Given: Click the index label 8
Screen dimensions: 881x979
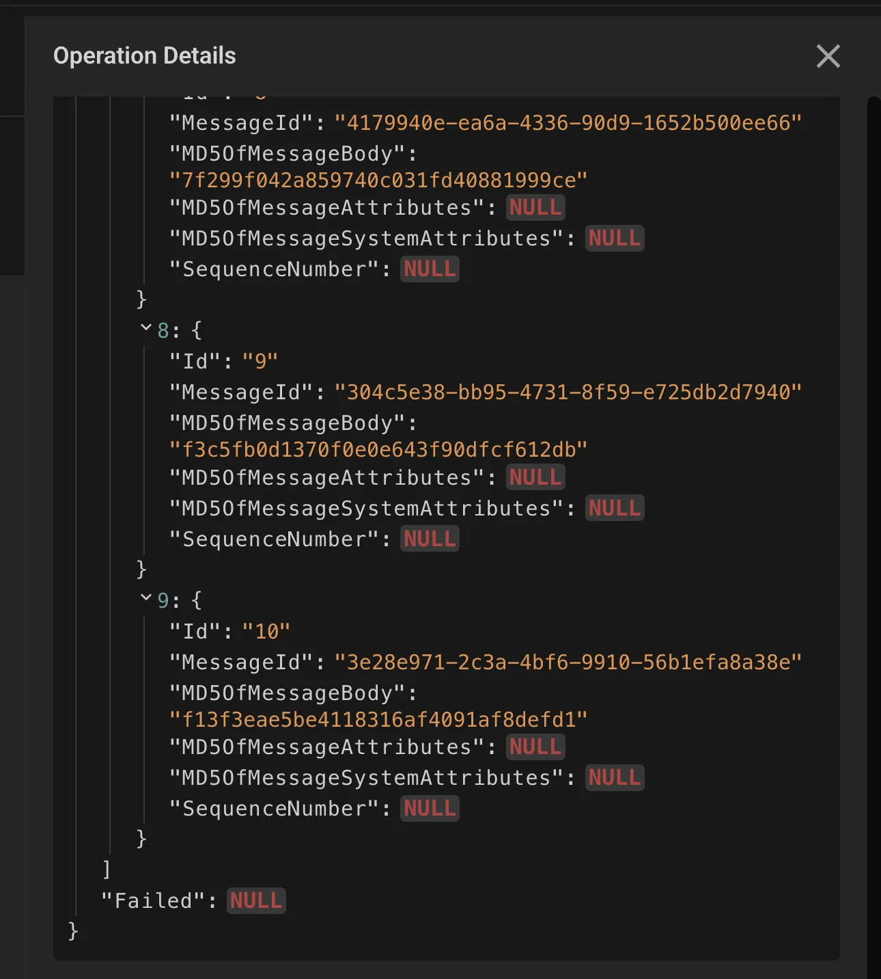Looking at the screenshot, I should 163,331.
